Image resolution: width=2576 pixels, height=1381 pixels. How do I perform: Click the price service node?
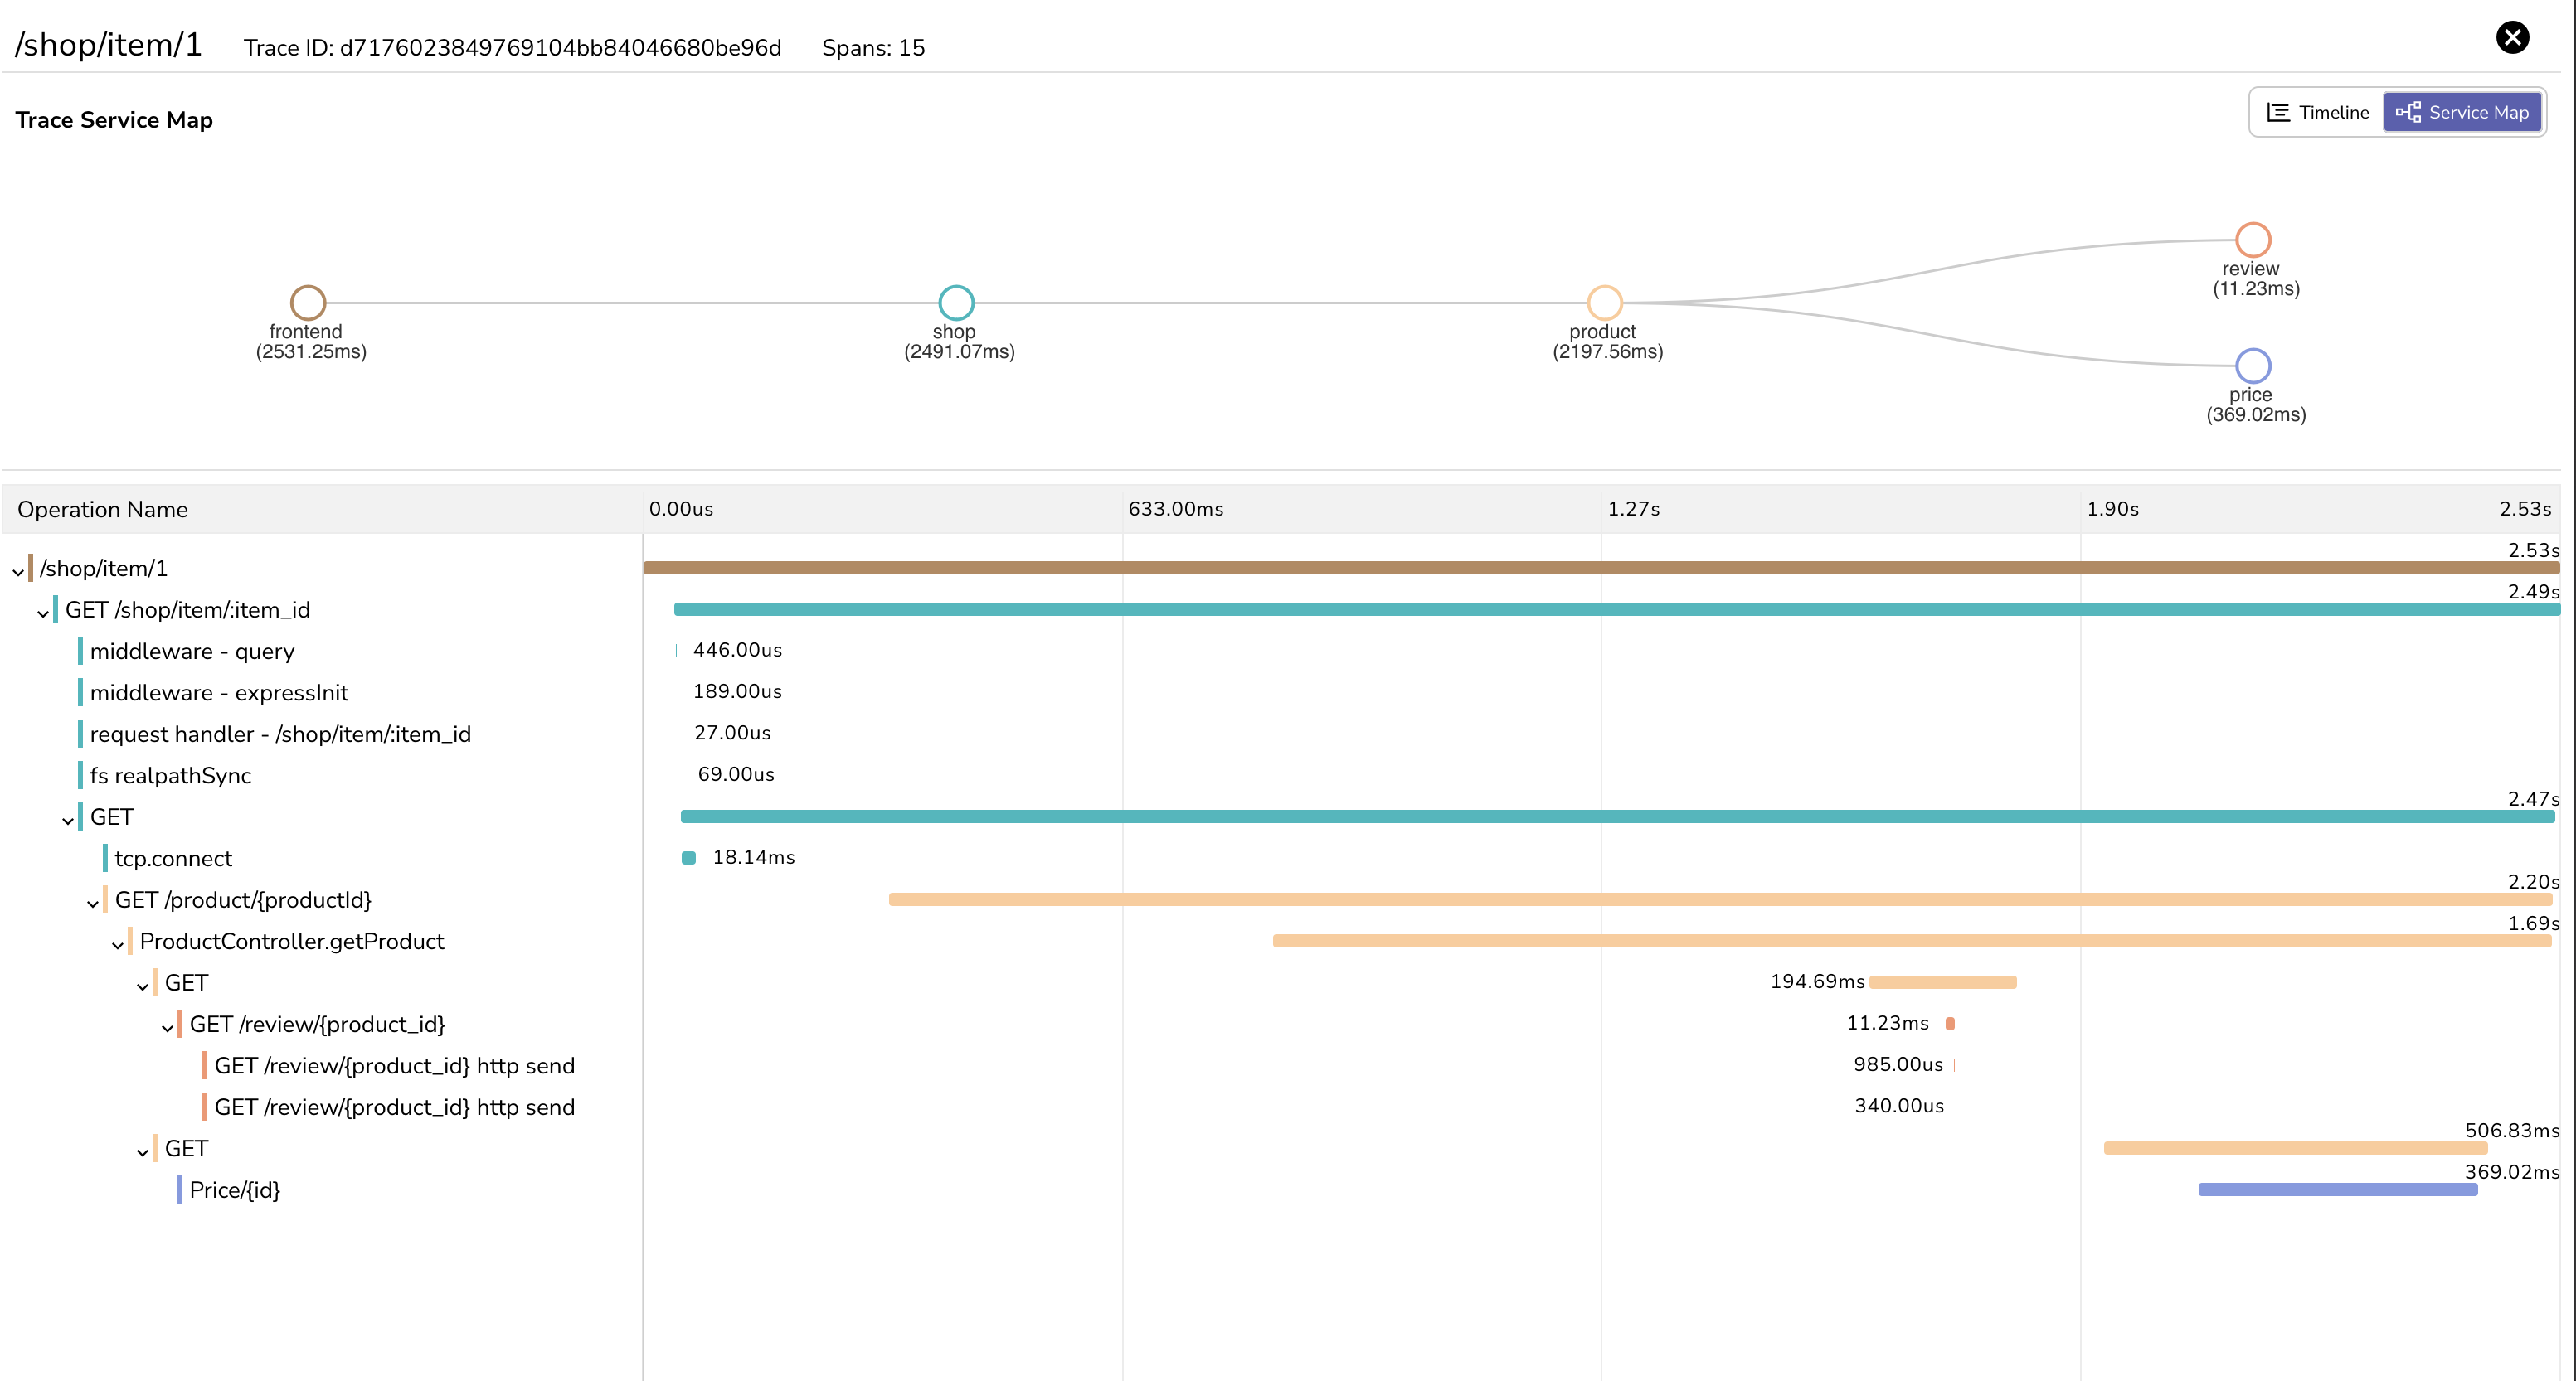[2253, 365]
